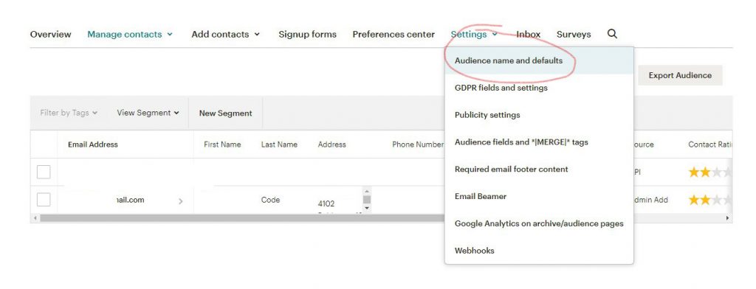Select Audience name and defaults
This screenshot has width=756, height=289.
[539, 60]
